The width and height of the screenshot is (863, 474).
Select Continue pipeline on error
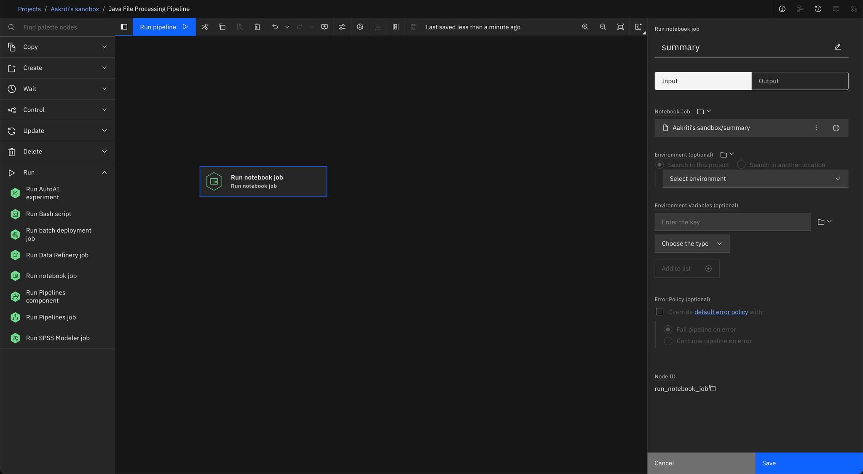point(667,341)
